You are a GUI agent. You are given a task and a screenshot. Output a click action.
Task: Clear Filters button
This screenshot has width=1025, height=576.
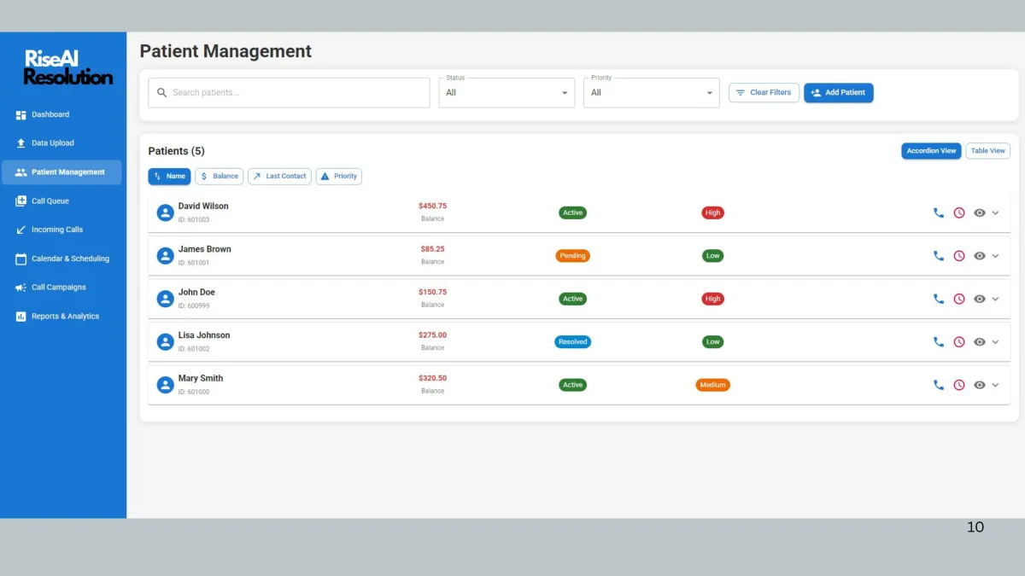pos(764,92)
